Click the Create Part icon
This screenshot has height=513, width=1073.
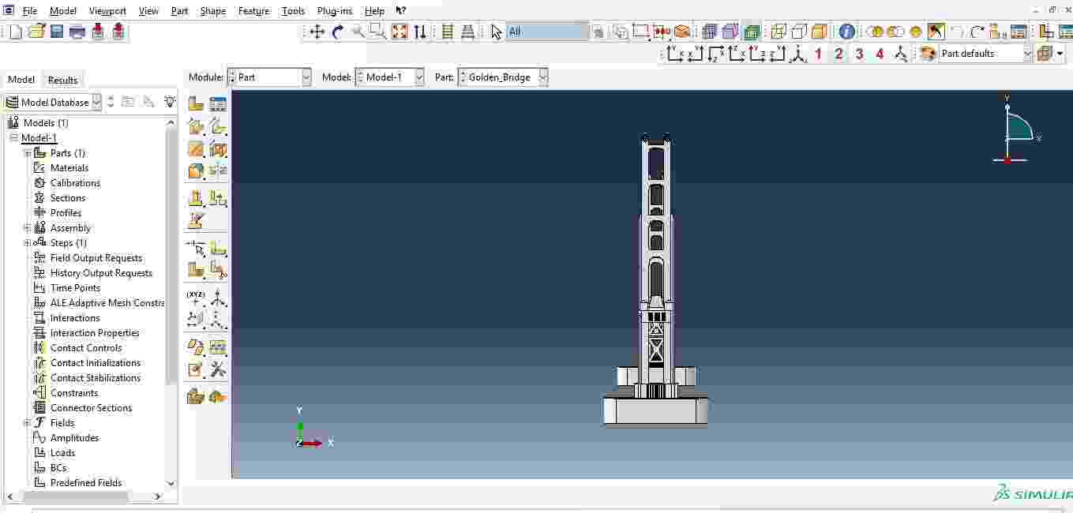click(x=196, y=104)
